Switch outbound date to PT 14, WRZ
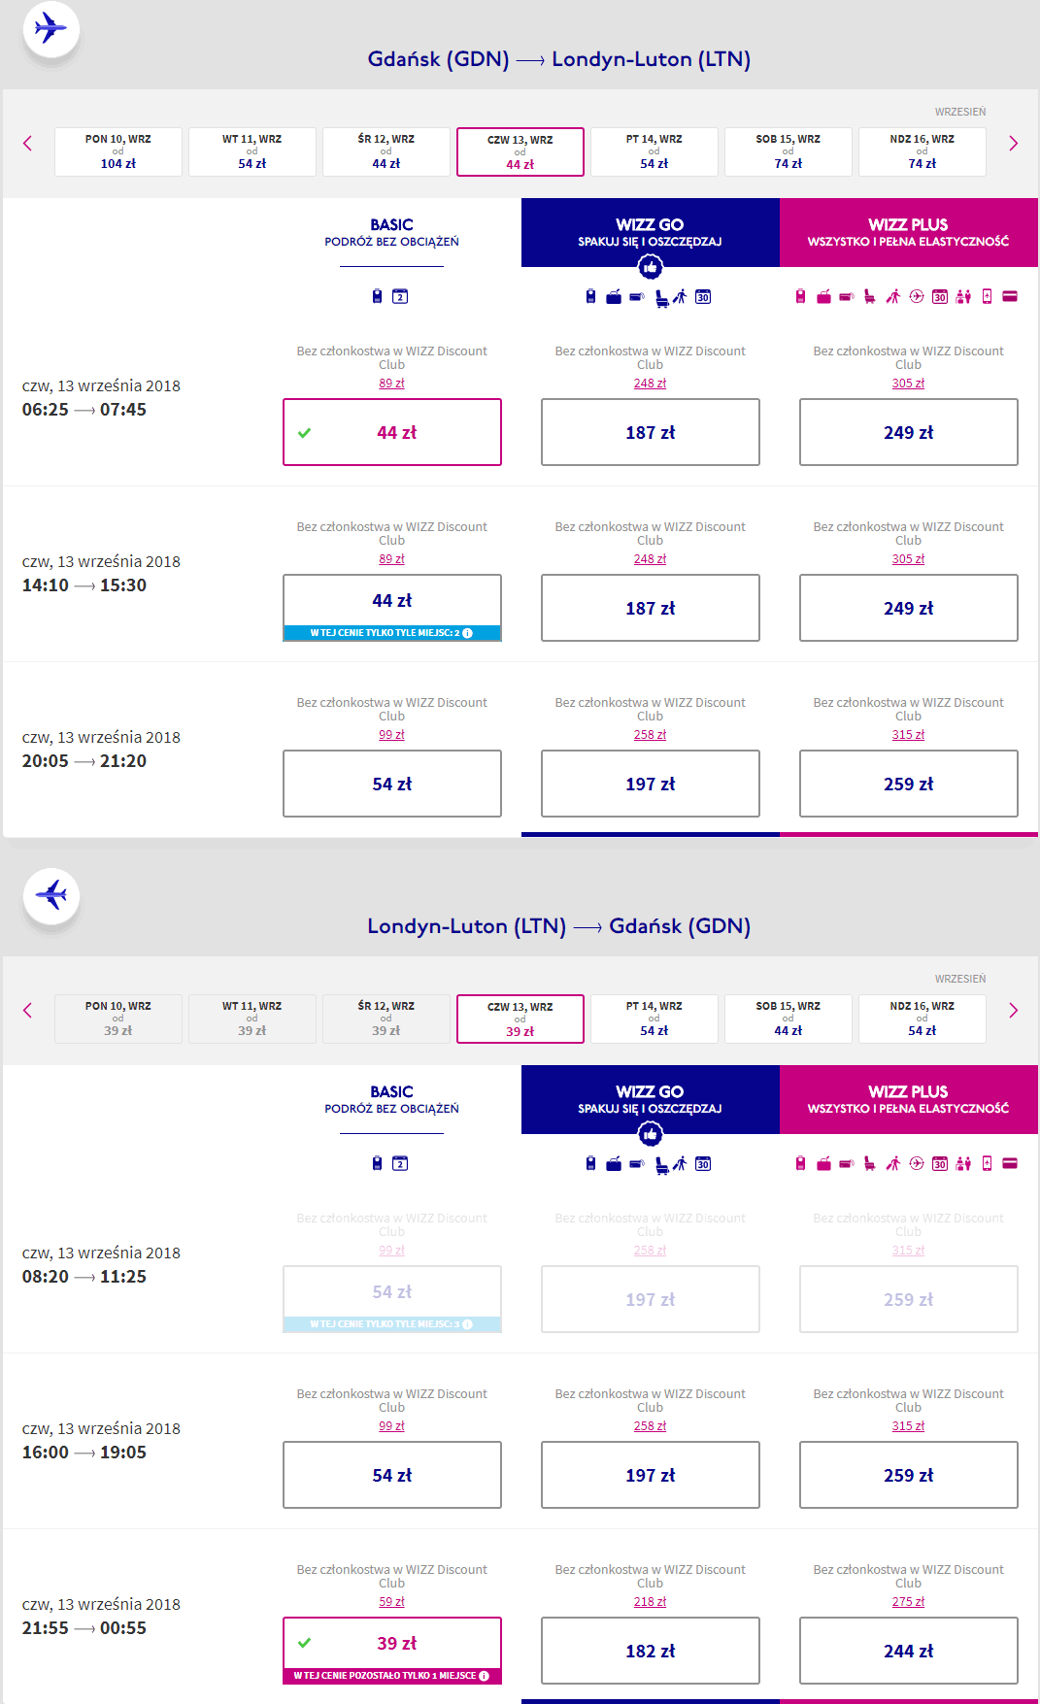Viewport: 1040px width, 1704px height. 654,151
